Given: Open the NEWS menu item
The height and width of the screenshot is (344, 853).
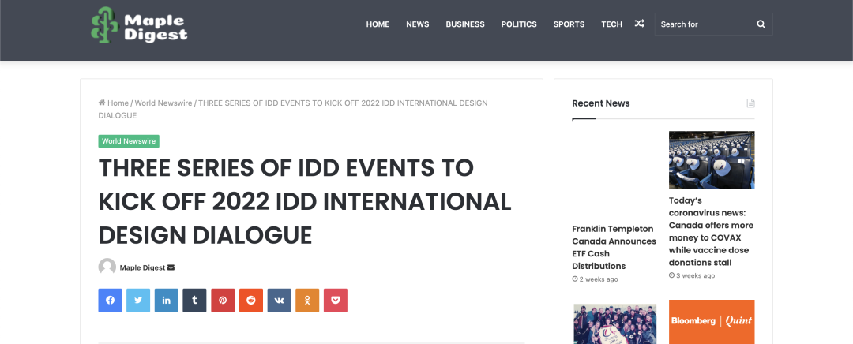Looking at the screenshot, I should (418, 24).
